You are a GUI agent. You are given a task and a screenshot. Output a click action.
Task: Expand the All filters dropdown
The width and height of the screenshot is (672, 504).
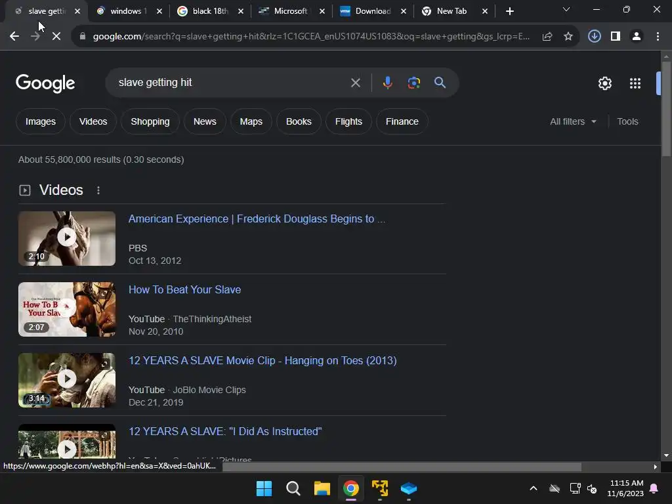pos(573,121)
